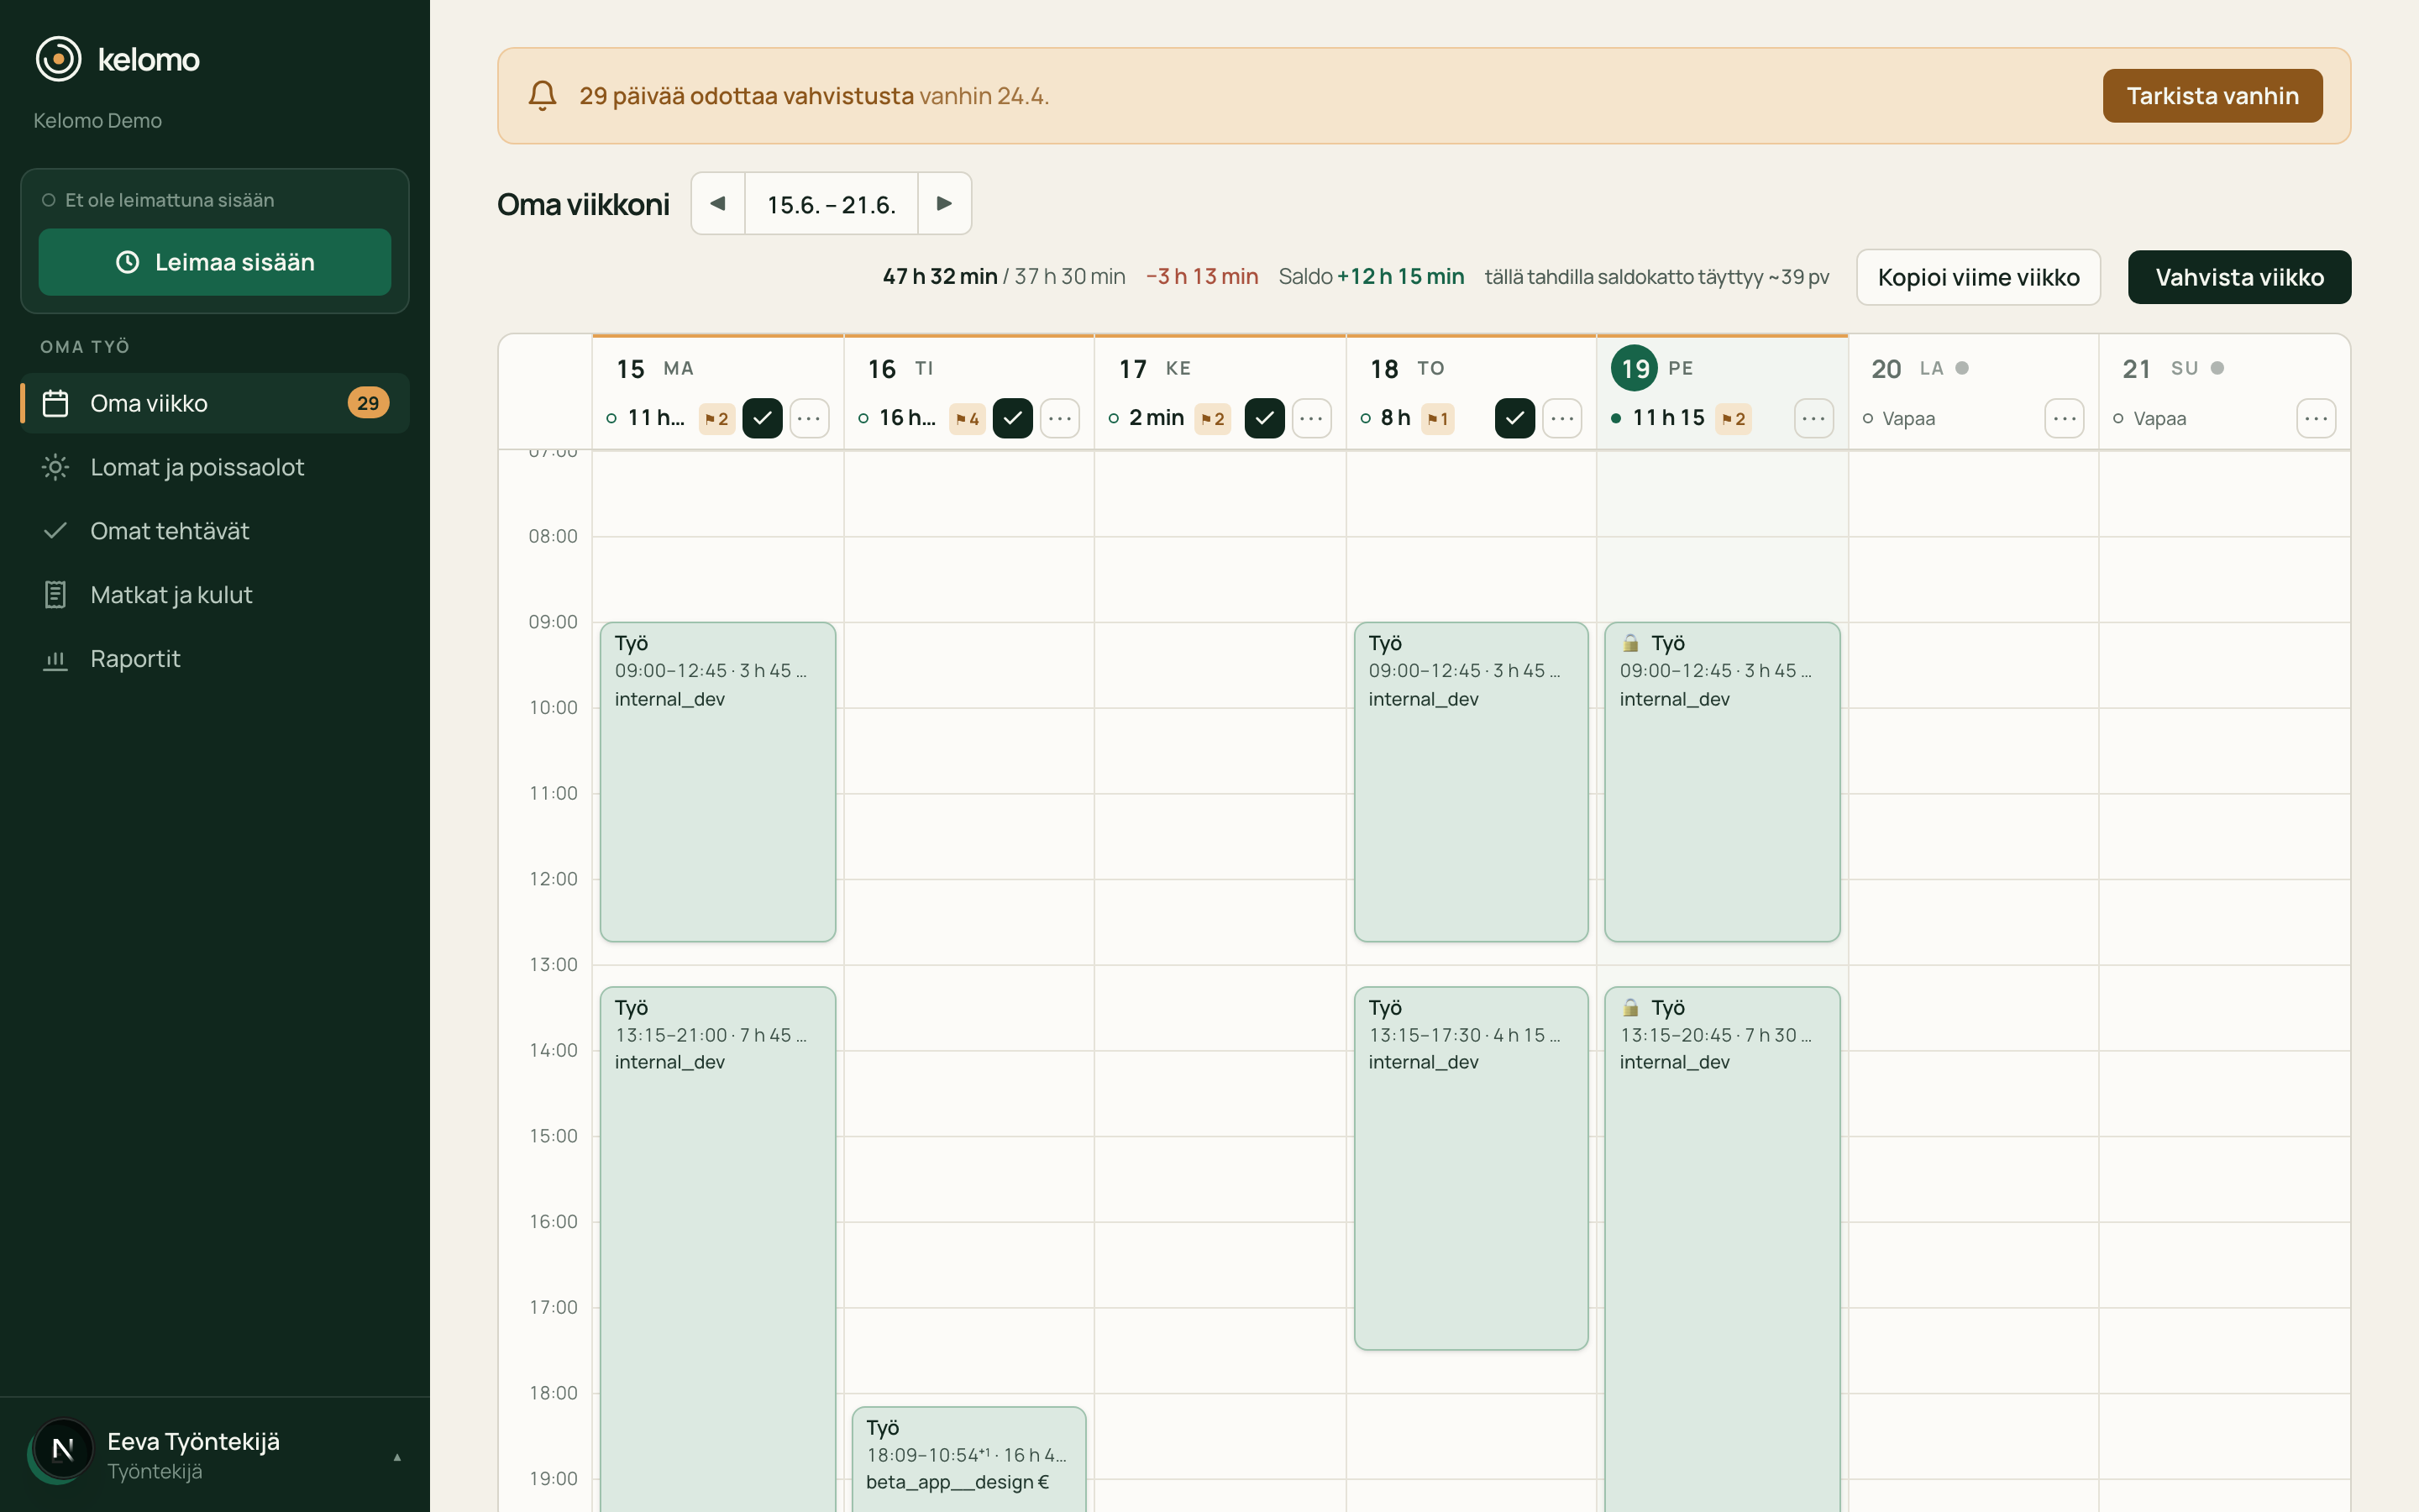Expand the user menu arrow
This screenshot has height=1512, width=2419.
pos(396,1457)
